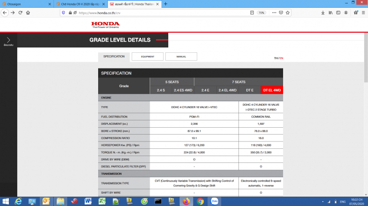Reload the current Honda page
Screen dimensions: 368x206
coord(21,13)
